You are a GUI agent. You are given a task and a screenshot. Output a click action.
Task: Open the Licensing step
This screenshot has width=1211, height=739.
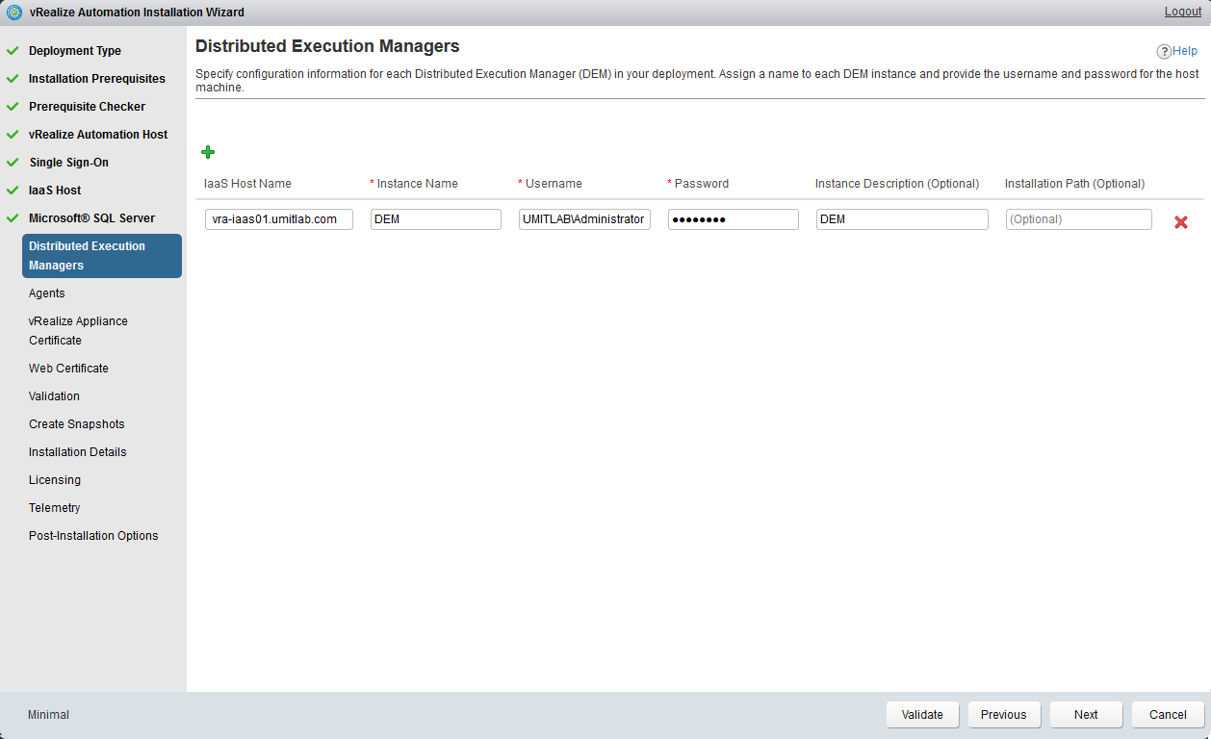point(55,480)
